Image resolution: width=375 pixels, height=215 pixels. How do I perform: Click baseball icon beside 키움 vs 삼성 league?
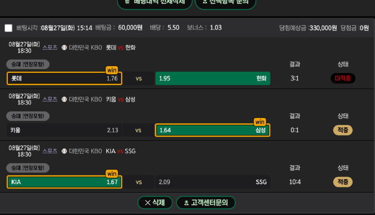pos(64,99)
